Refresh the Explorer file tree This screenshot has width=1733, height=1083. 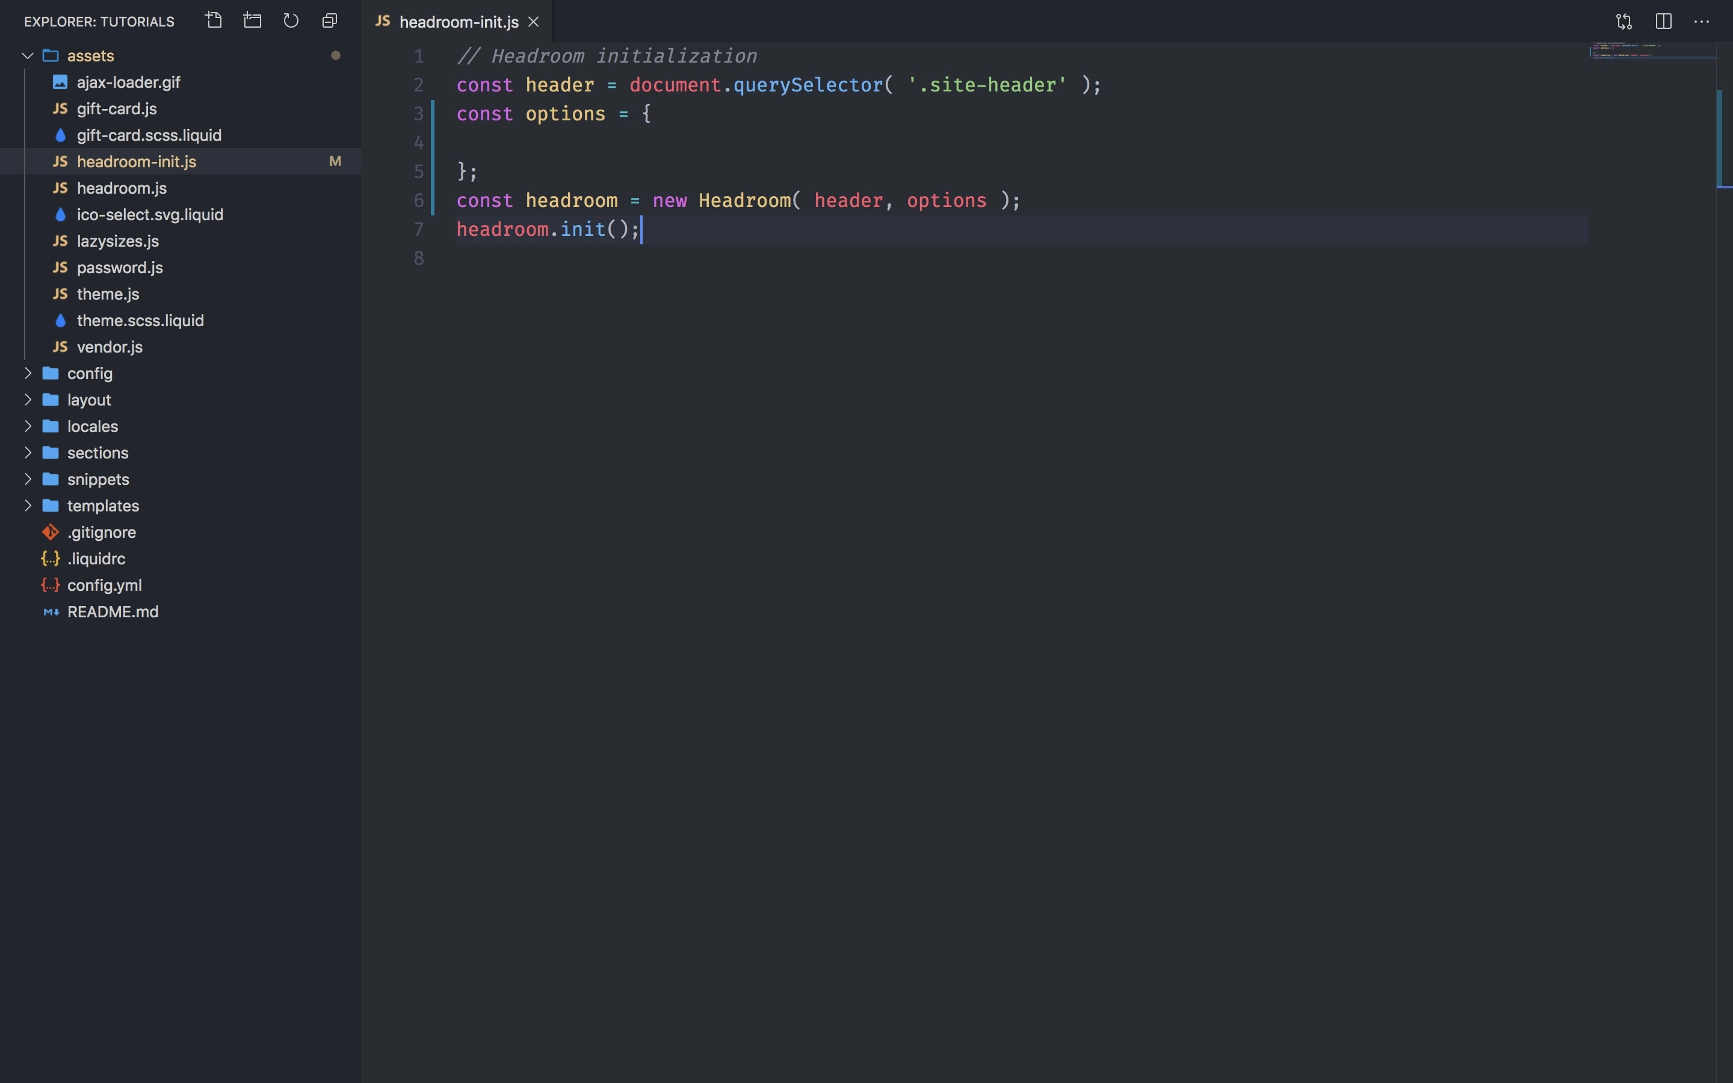point(291,20)
